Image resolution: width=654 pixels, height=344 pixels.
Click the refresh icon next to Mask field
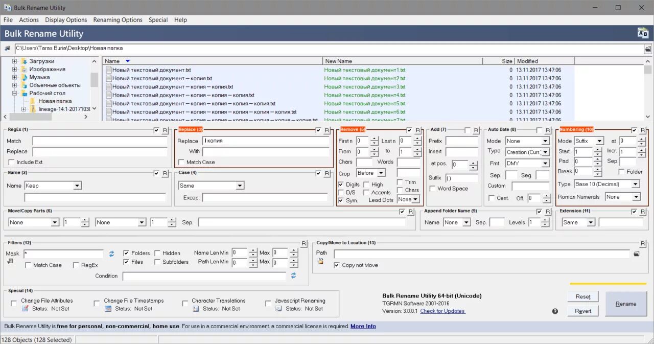click(111, 254)
